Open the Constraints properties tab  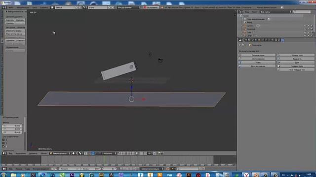click(262, 40)
